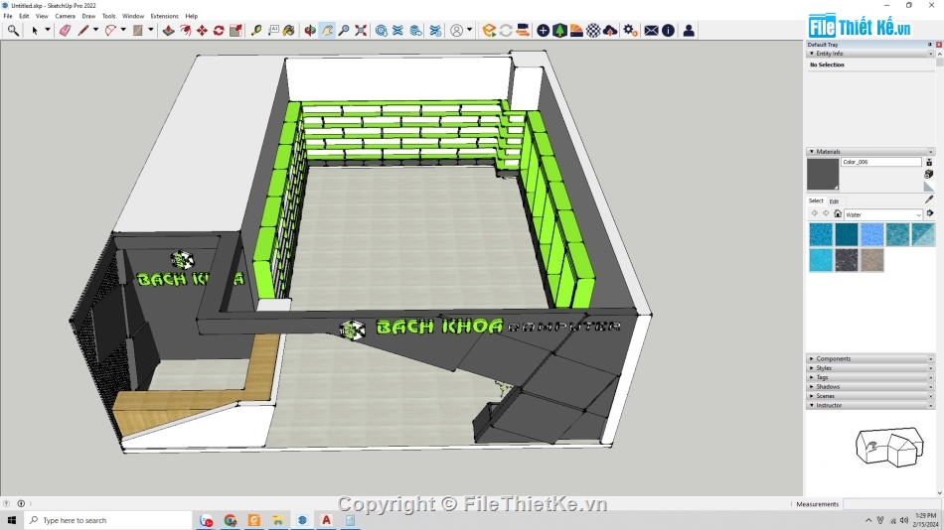
Task: Expand the Styles panel
Action: [x=812, y=368]
